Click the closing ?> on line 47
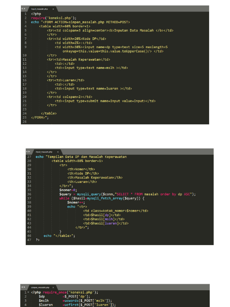The image size is (230, 307). pyautogui.click(x=37, y=240)
